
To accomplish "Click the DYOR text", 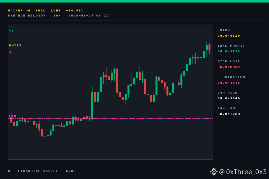I will (71, 171).
